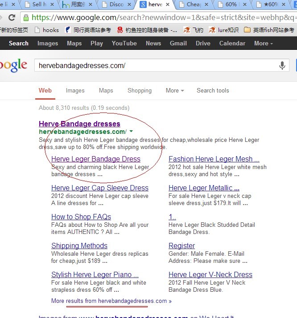Open 'Stylish Herve Leger Piano ...' link
This screenshot has height=318, width=297.
(95, 274)
